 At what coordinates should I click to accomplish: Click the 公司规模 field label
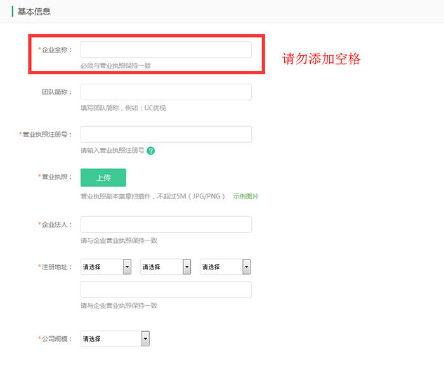[x=57, y=339]
